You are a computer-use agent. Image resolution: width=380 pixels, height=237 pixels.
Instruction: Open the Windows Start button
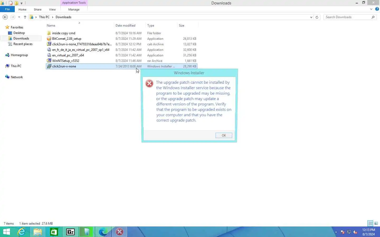tap(7, 232)
